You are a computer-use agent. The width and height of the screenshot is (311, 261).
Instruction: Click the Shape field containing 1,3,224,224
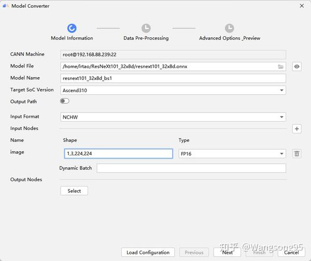[118, 154]
